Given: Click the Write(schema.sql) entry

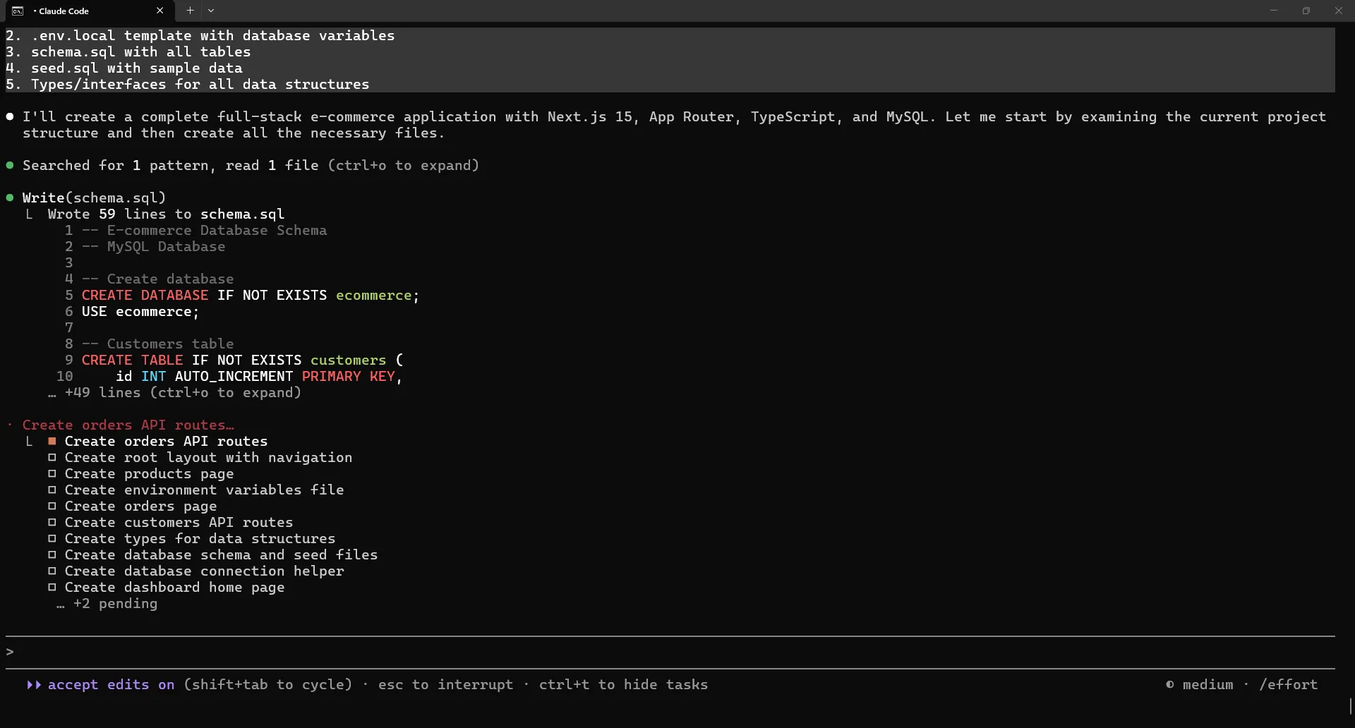Looking at the screenshot, I should (95, 197).
